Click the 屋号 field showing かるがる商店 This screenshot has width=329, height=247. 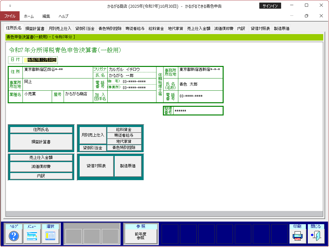78,96
